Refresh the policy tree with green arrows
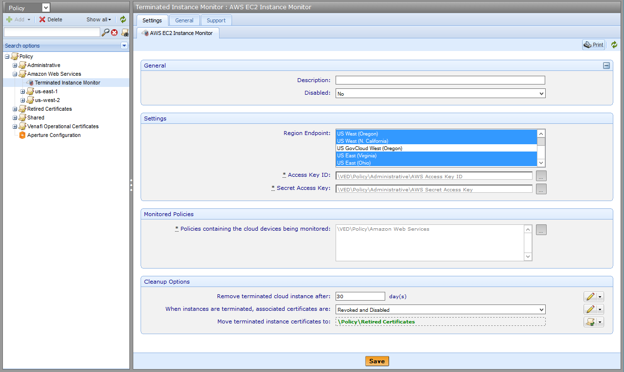The width and height of the screenshot is (624, 372). pyautogui.click(x=123, y=19)
